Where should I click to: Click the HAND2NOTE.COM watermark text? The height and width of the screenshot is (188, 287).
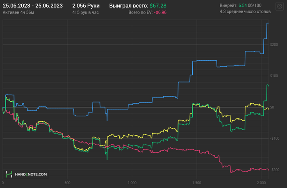pyautogui.click(x=32, y=174)
